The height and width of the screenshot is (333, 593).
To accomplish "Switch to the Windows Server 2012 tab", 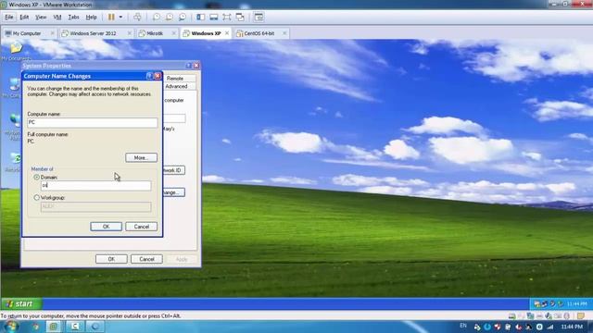I will [93, 33].
